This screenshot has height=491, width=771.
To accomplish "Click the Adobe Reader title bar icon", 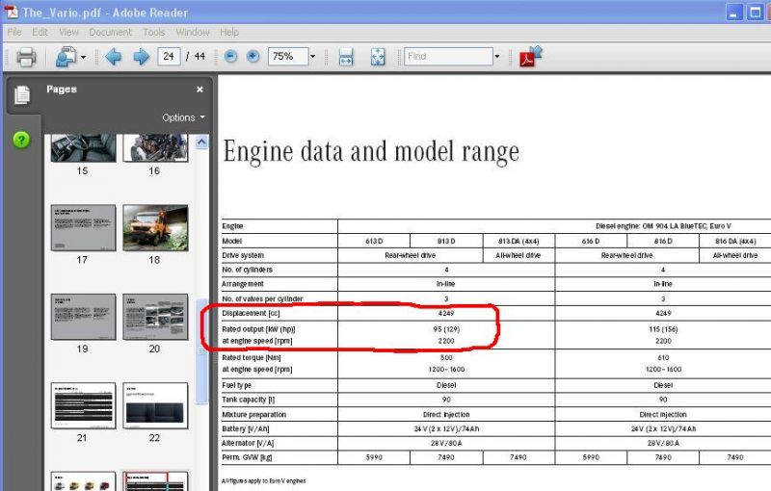I will click(x=11, y=12).
